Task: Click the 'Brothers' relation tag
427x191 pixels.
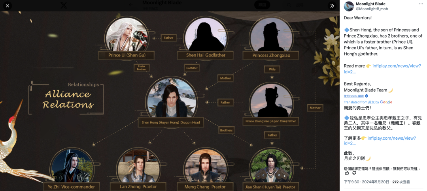Action: (x=226, y=130)
